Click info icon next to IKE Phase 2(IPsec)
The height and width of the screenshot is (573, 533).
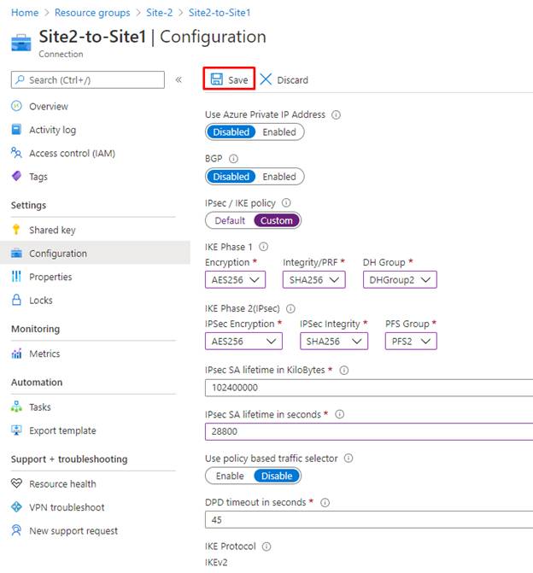290,309
